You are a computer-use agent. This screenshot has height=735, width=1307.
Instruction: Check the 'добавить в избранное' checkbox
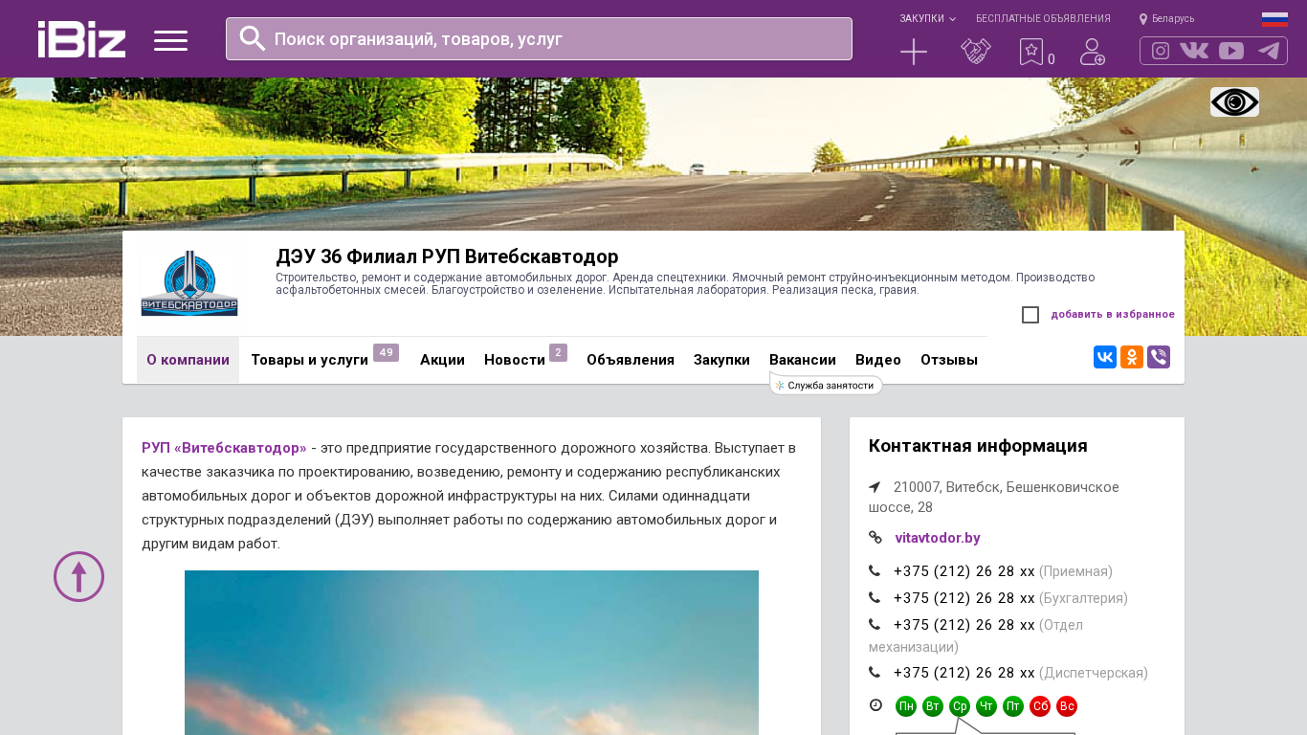(1030, 315)
